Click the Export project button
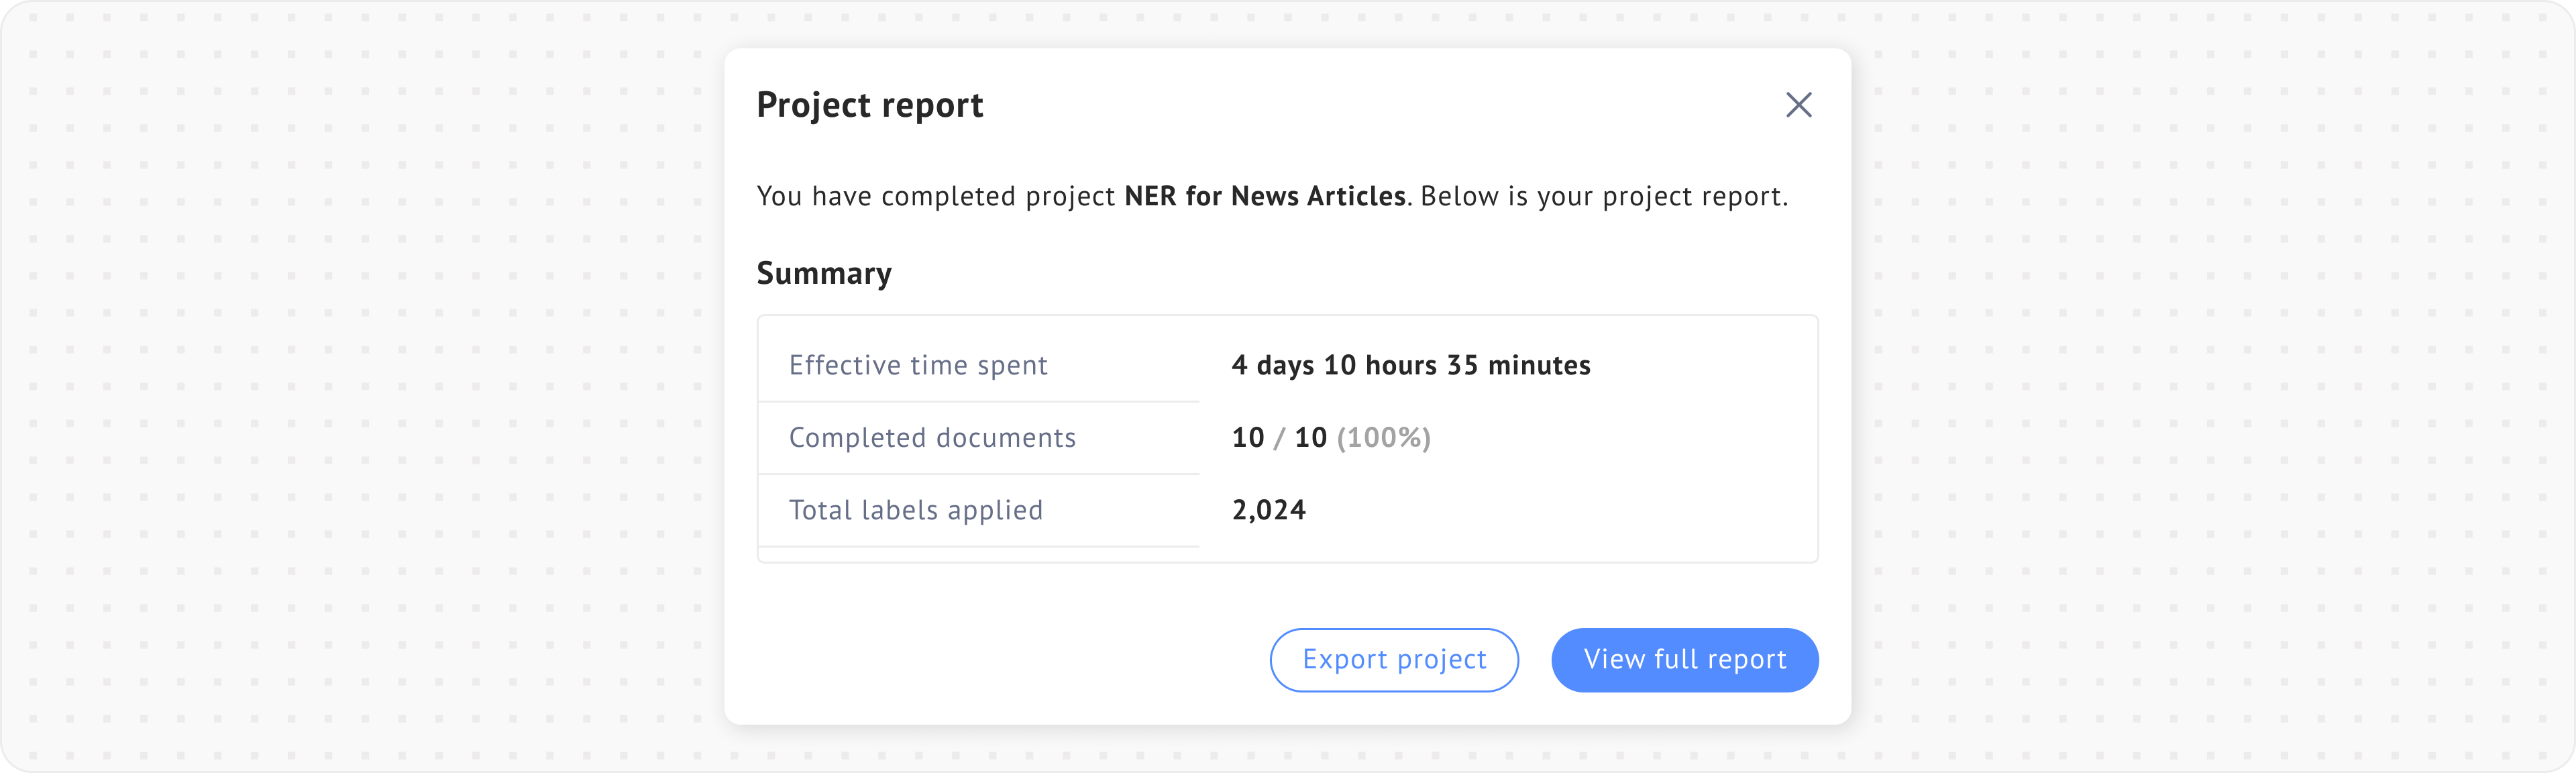The height and width of the screenshot is (773, 2576). [1394, 660]
